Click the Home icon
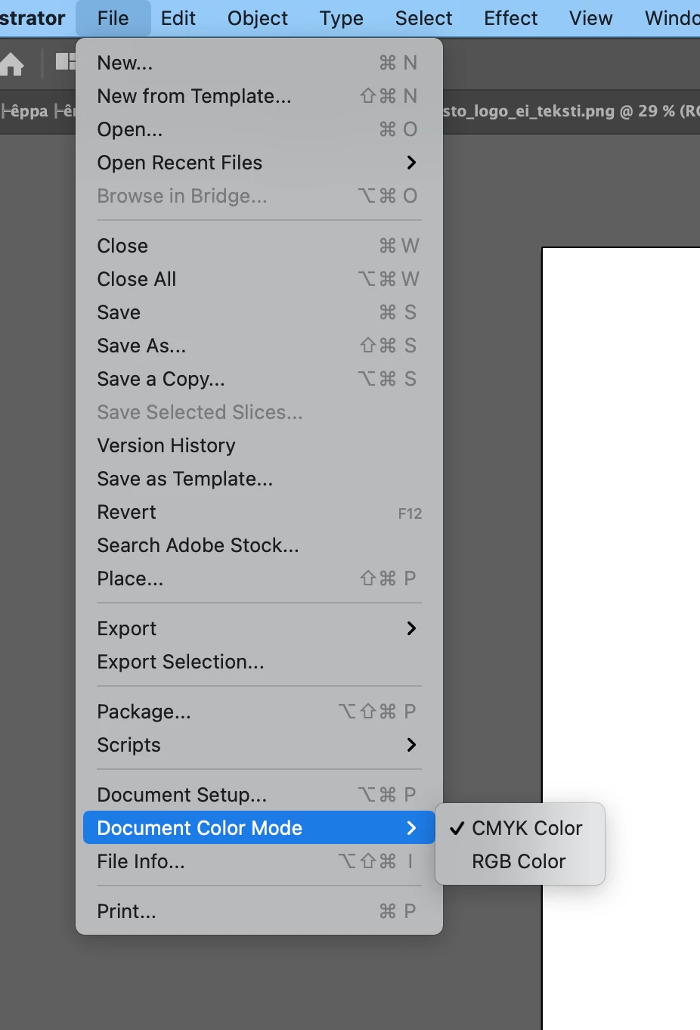The image size is (700, 1030). (x=11, y=64)
